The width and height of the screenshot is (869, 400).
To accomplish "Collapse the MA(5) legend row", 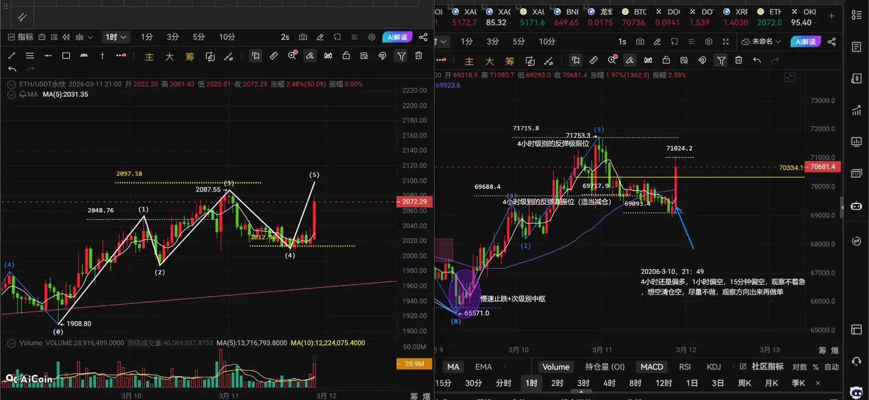I will (x=12, y=95).
